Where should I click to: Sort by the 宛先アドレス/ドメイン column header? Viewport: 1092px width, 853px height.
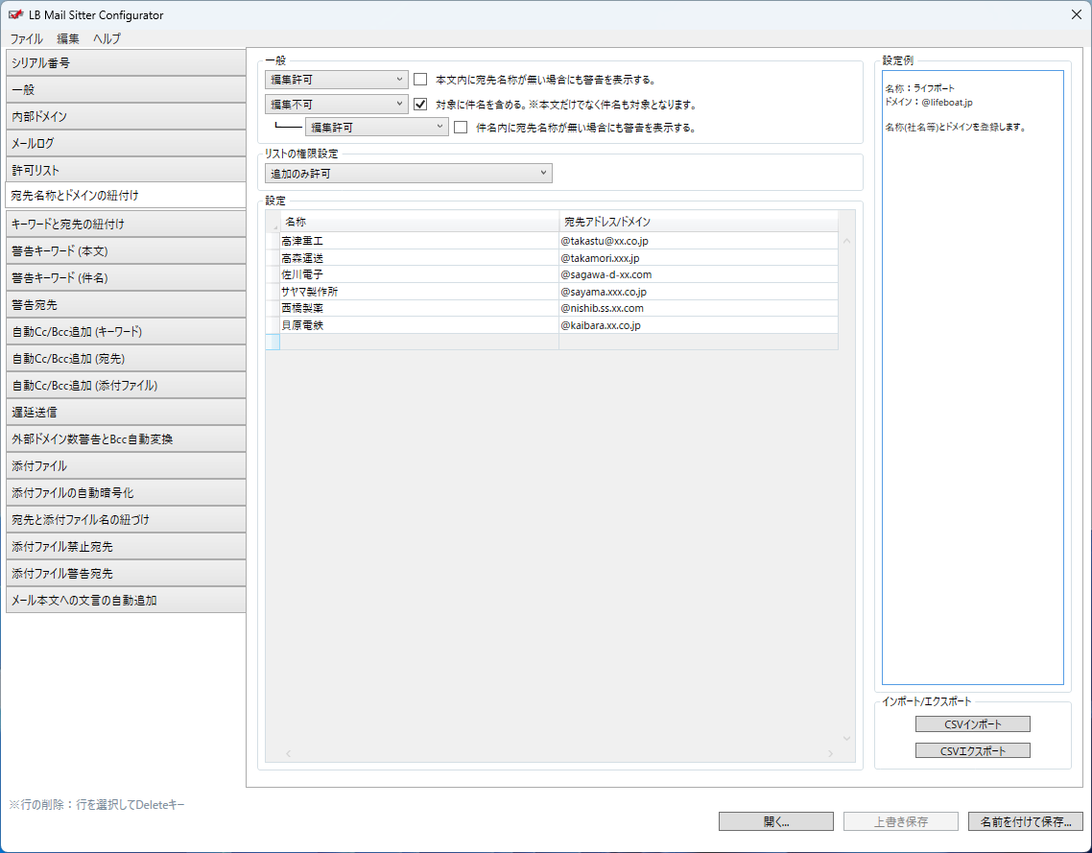pyautogui.click(x=698, y=222)
